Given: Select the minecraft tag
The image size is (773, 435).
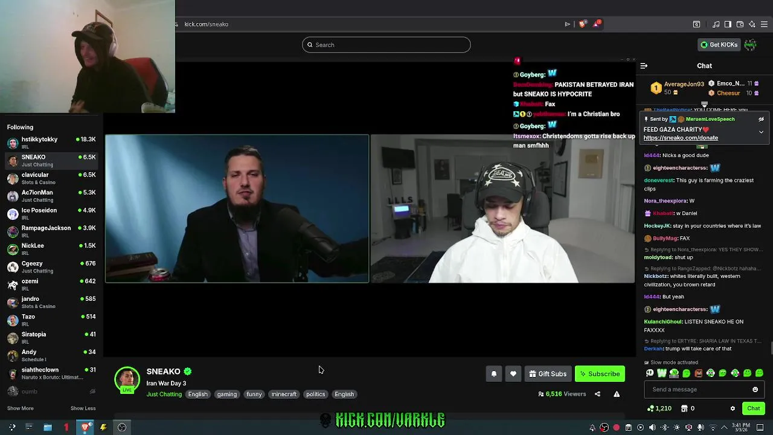Looking at the screenshot, I should click(284, 395).
